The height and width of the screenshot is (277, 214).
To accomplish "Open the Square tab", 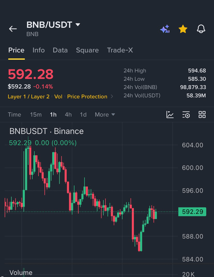I will pos(87,50).
